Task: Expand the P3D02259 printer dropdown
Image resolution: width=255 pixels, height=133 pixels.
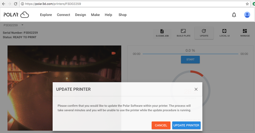Action: click(x=13, y=25)
